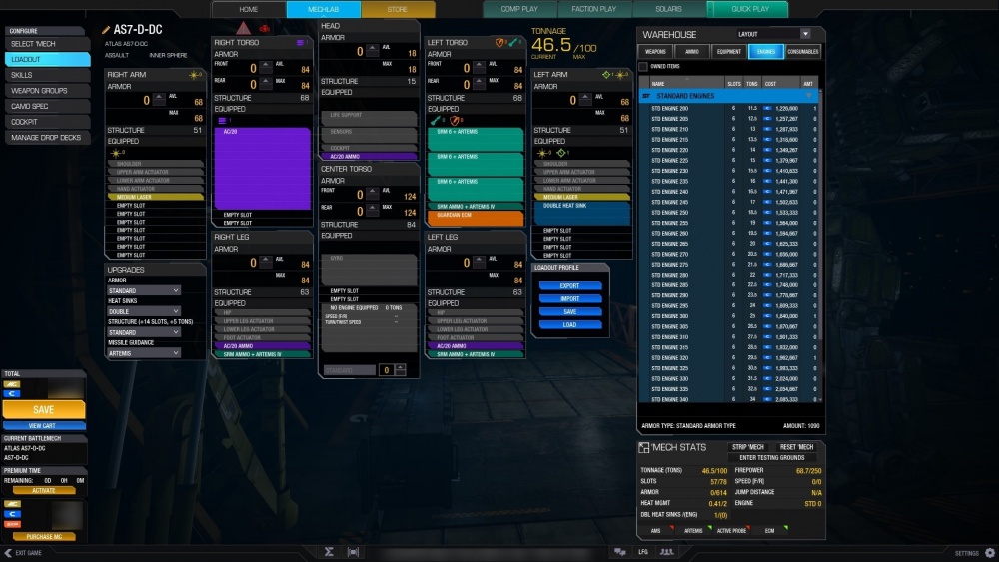This screenshot has height=562, width=999.
Task: Open the Heat Sinks dropdown in Upgrades
Action: pyautogui.click(x=143, y=311)
